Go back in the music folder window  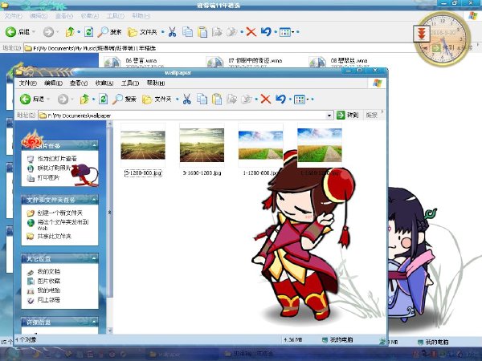(18, 31)
